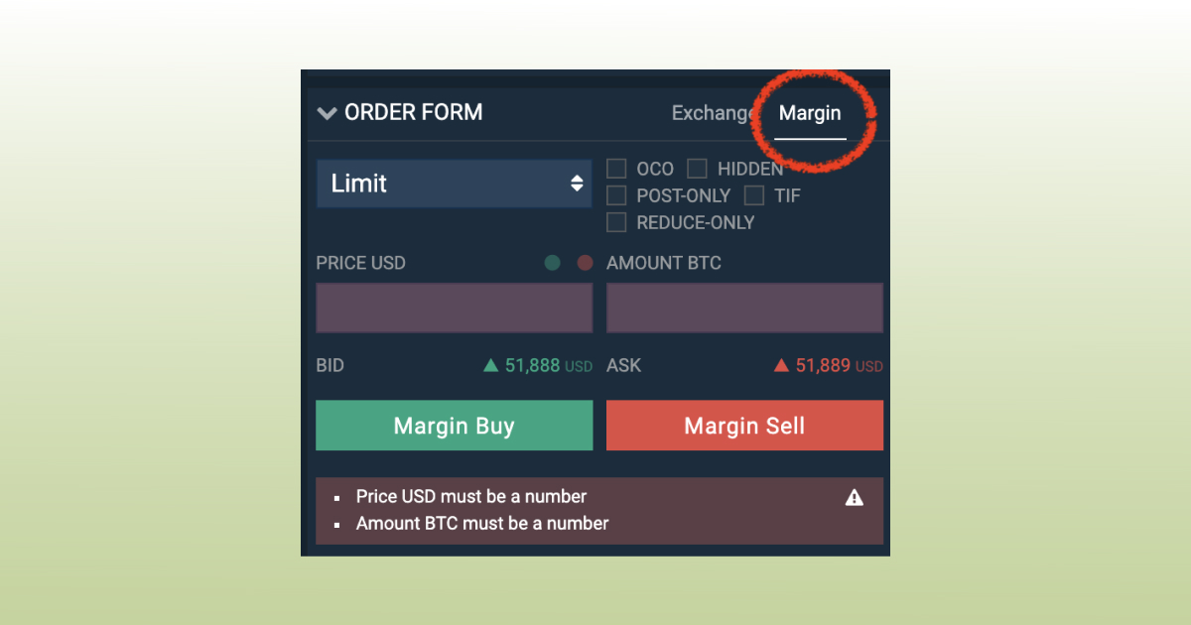Click the up-down arrows on the Limit selector
This screenshot has width=1191, height=625.
[577, 183]
